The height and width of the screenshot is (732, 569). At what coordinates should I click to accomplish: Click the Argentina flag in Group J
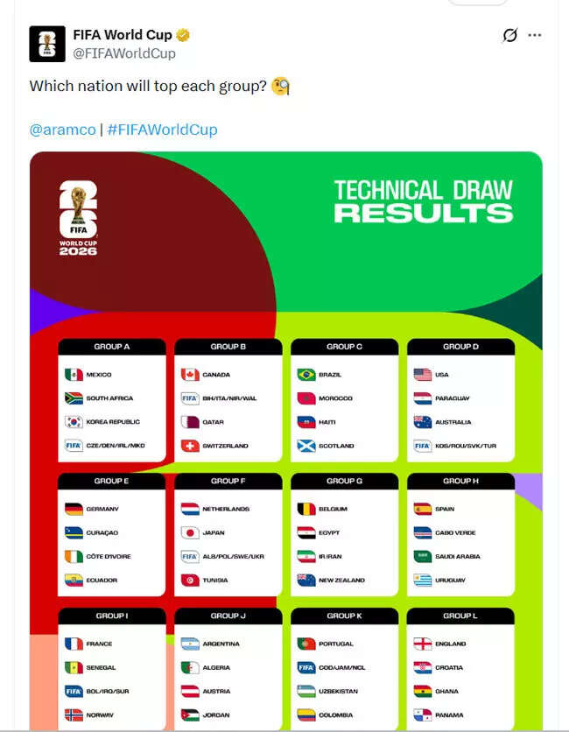[190, 644]
